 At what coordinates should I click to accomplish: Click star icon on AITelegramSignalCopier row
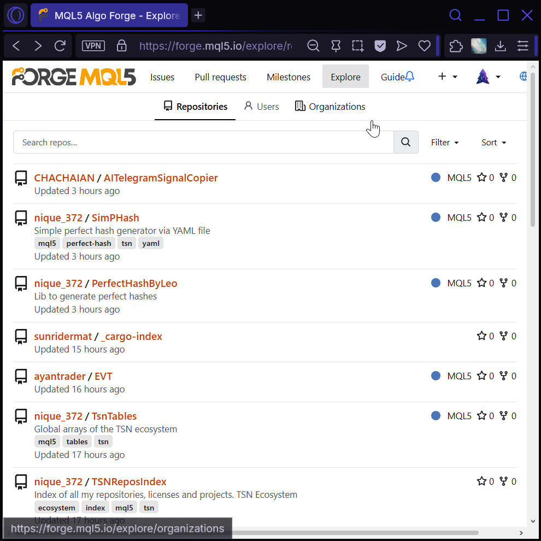pos(481,178)
